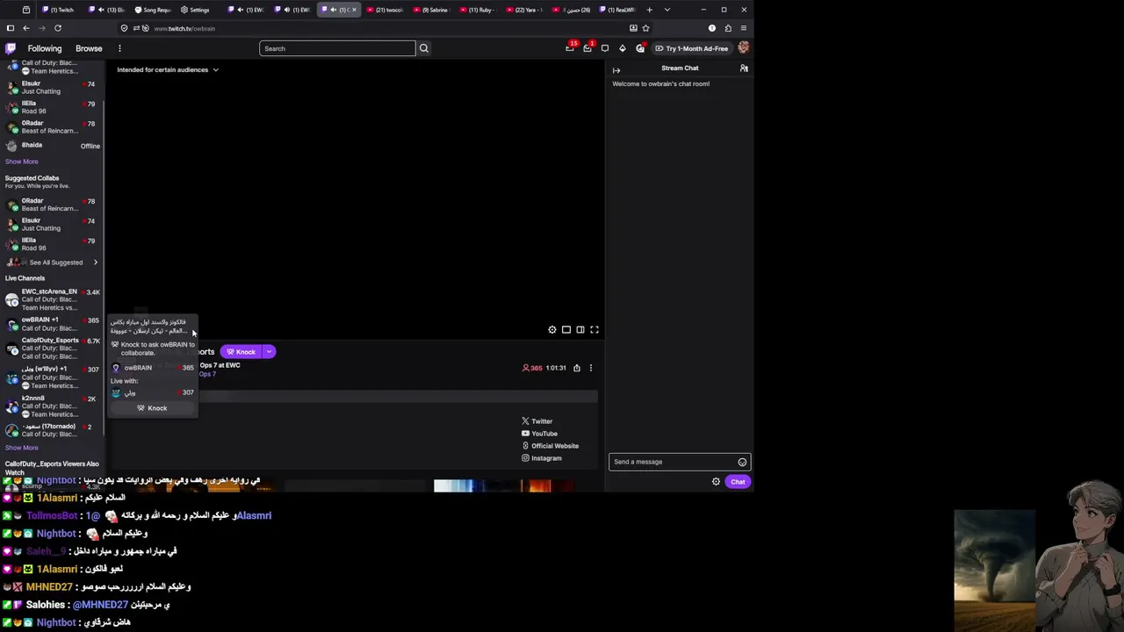Open the chat community users list
The width and height of the screenshot is (1124, 632).
(744, 68)
